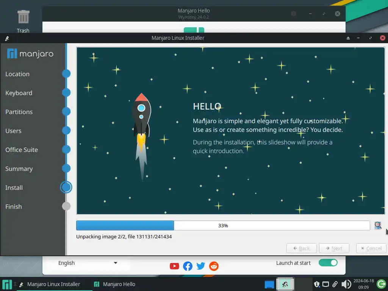Click the Unpacking image status text

point(124,236)
